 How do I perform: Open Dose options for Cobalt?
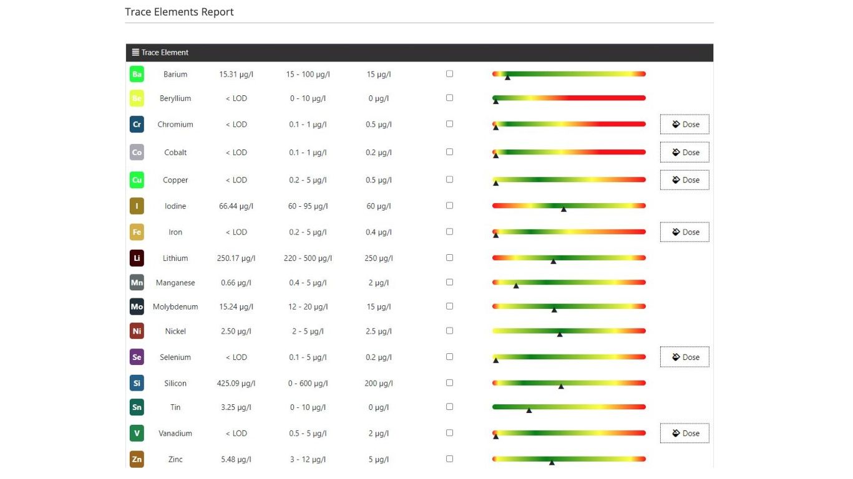[x=685, y=152]
